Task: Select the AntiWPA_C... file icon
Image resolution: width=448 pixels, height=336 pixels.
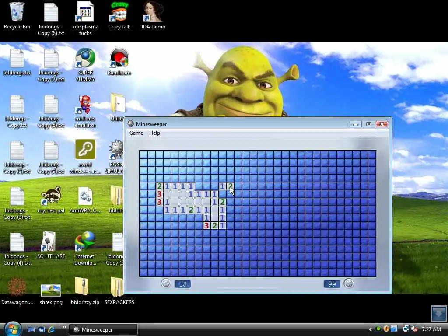Action: [x=85, y=200]
